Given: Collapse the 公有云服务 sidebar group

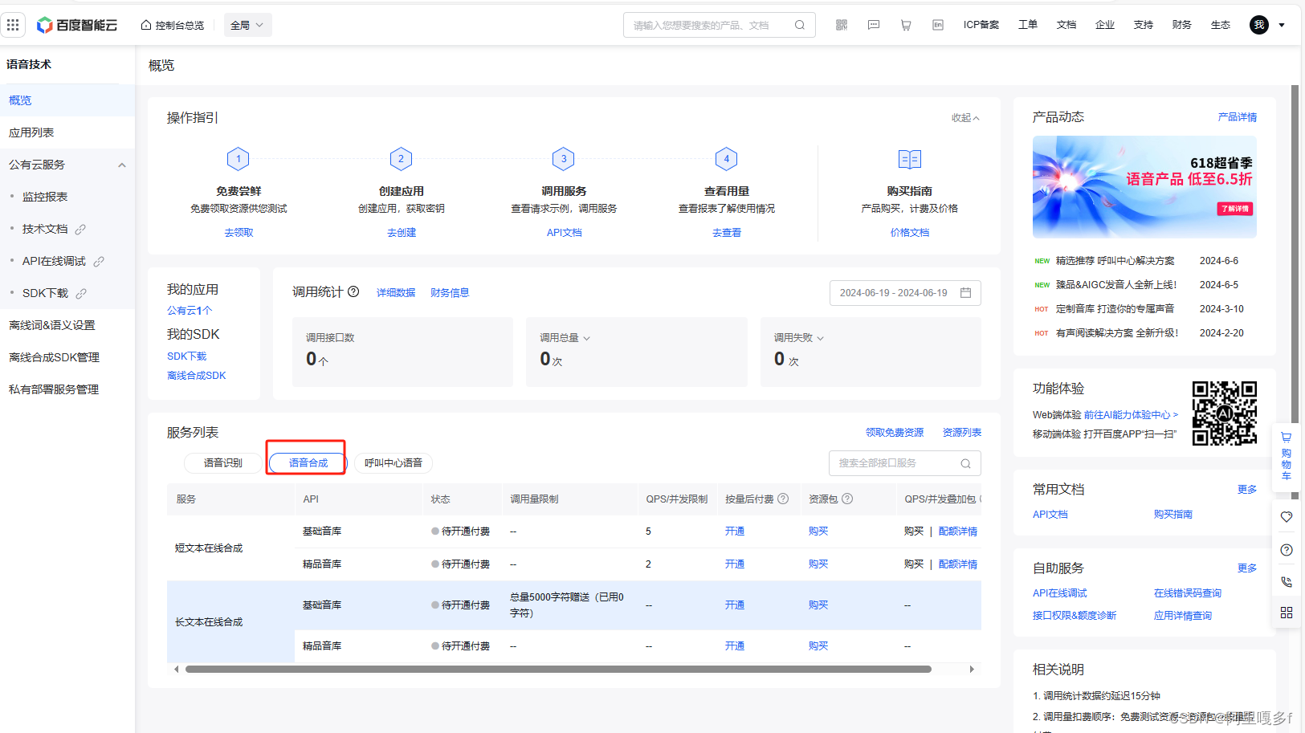Looking at the screenshot, I should click(x=122, y=165).
